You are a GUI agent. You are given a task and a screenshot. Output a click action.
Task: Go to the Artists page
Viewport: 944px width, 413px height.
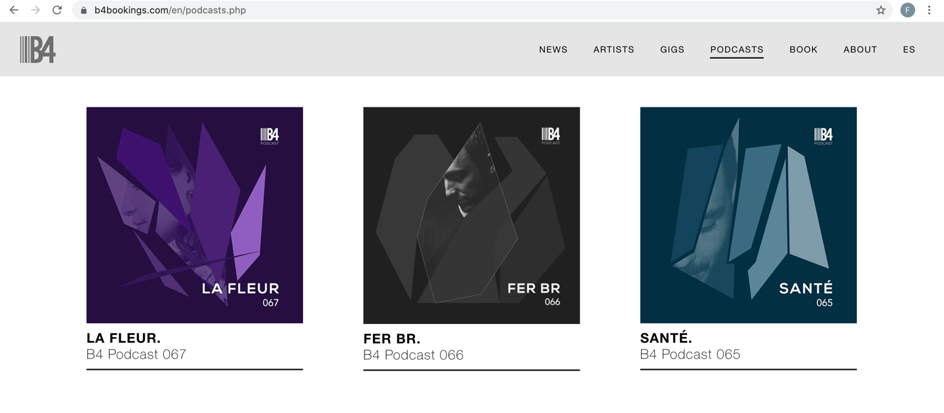pyautogui.click(x=614, y=50)
